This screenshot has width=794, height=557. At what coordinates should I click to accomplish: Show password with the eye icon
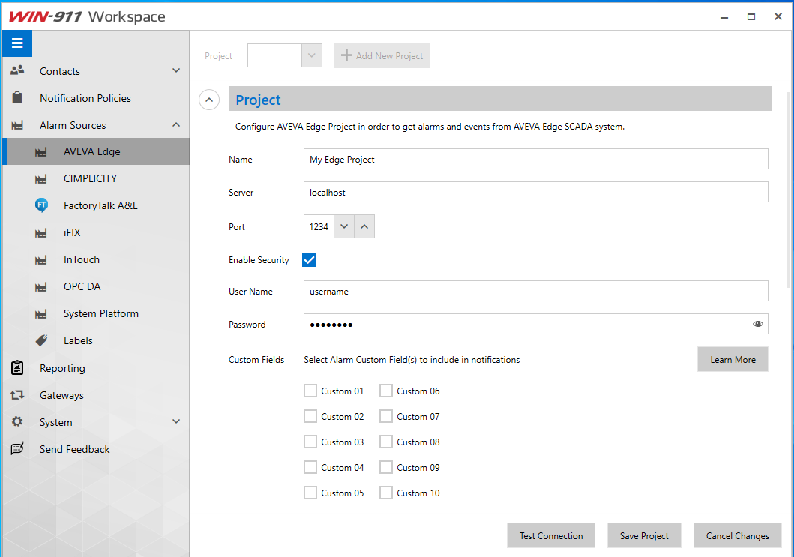pyautogui.click(x=757, y=324)
